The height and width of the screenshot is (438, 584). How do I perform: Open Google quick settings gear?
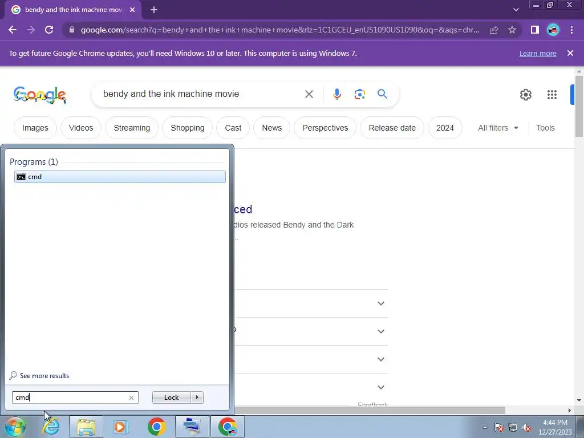(525, 95)
